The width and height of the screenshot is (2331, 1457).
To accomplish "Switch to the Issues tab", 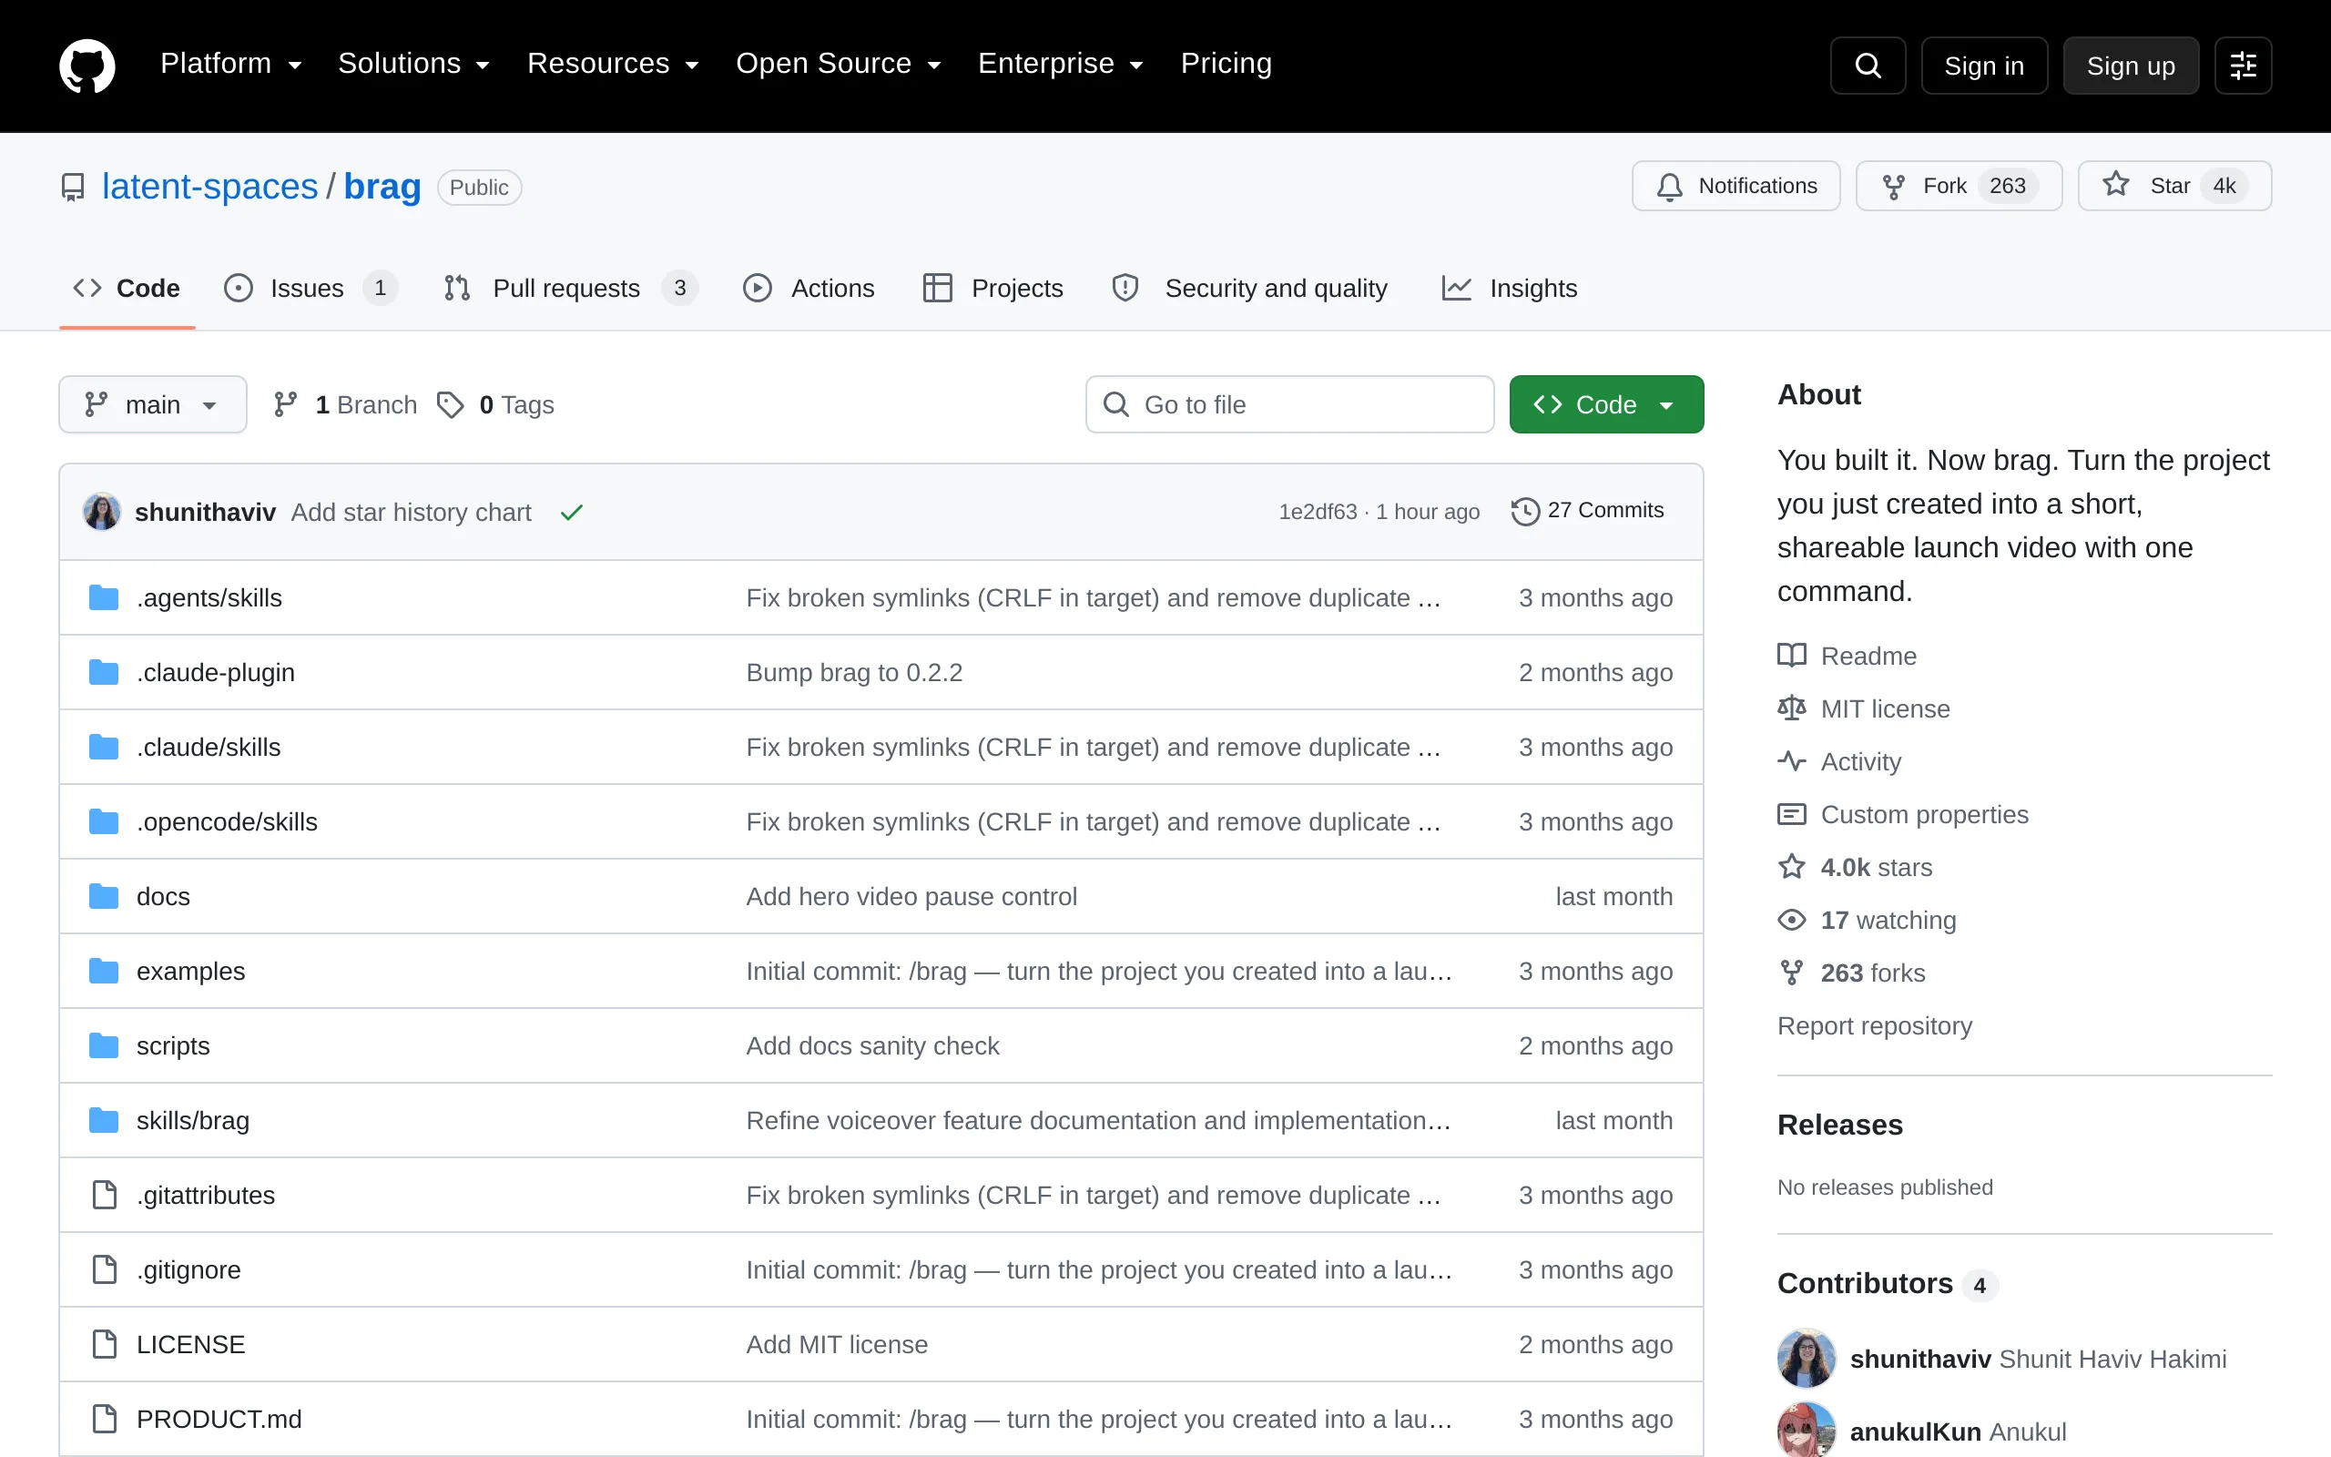I will (310, 288).
